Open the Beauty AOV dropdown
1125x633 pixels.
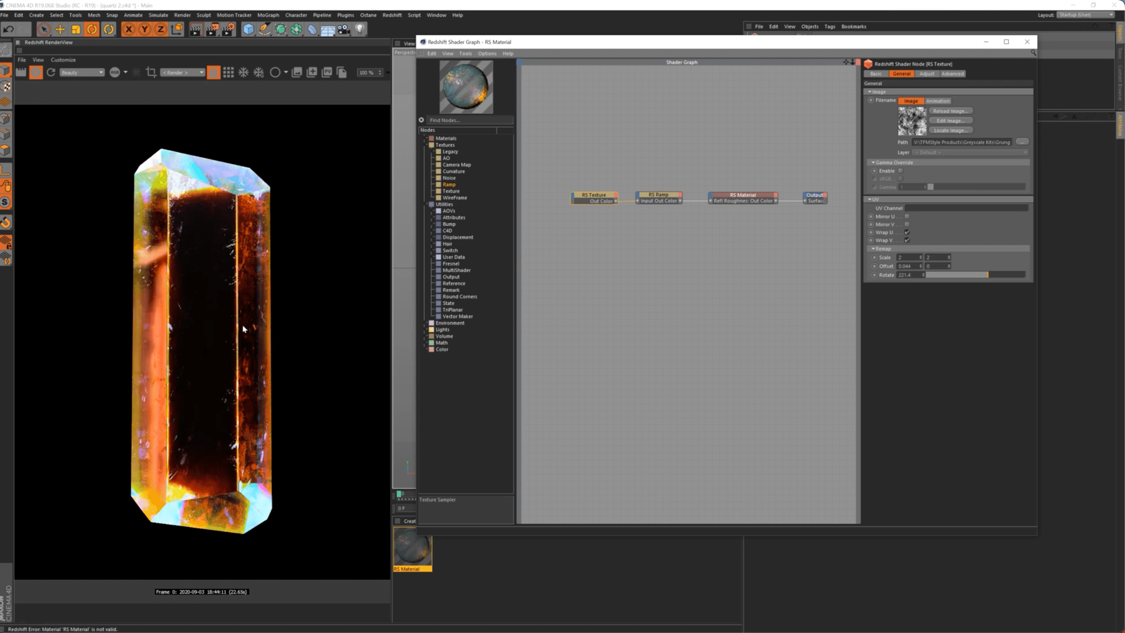point(82,72)
